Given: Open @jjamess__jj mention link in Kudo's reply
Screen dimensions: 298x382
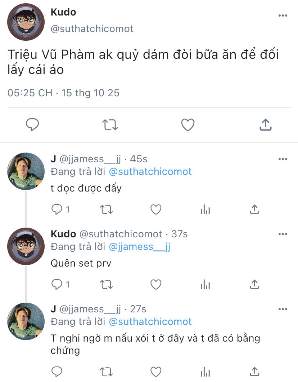Looking at the screenshot, I should point(139,247).
